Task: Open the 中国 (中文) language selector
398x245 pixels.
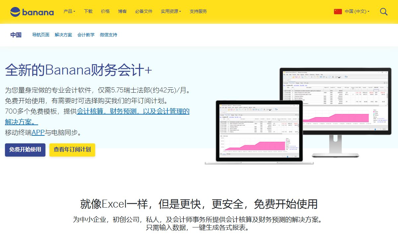Action: (x=357, y=11)
